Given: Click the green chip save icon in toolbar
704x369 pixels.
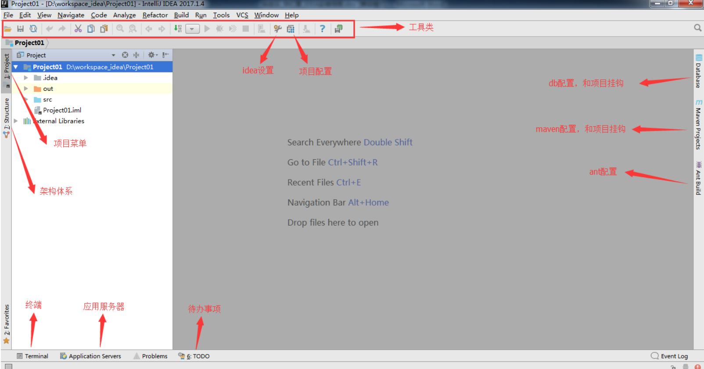Looking at the screenshot, I should tap(338, 29).
